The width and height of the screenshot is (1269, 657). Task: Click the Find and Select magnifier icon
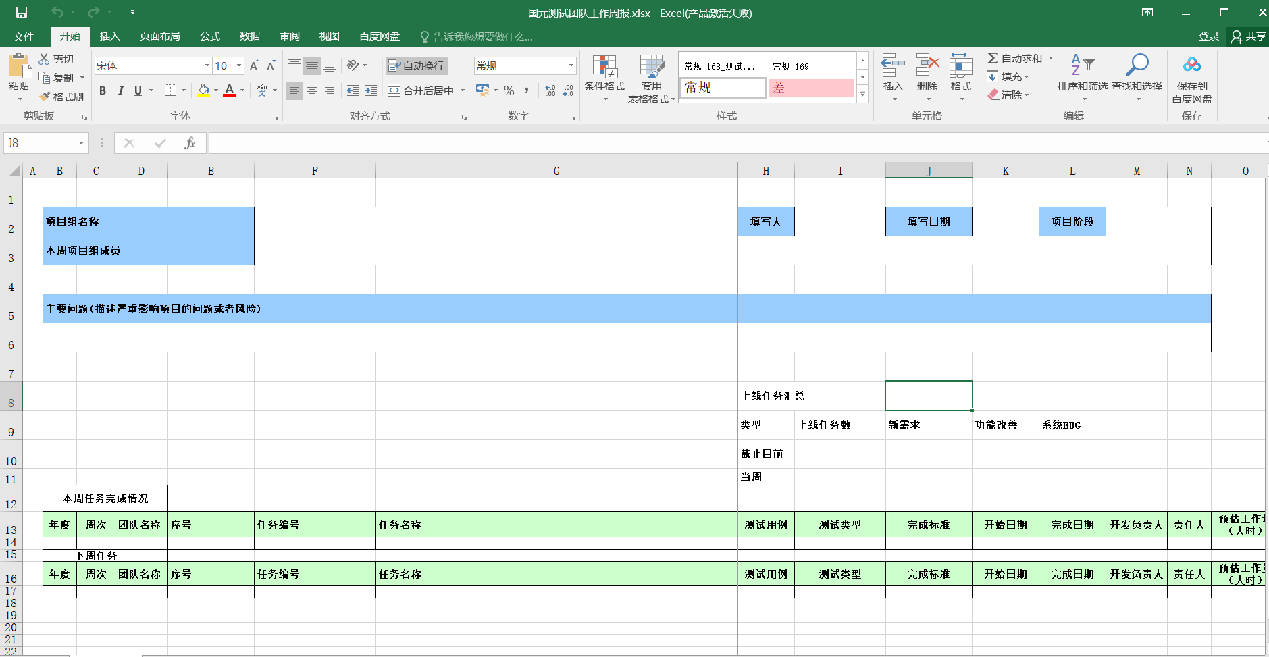point(1137,65)
